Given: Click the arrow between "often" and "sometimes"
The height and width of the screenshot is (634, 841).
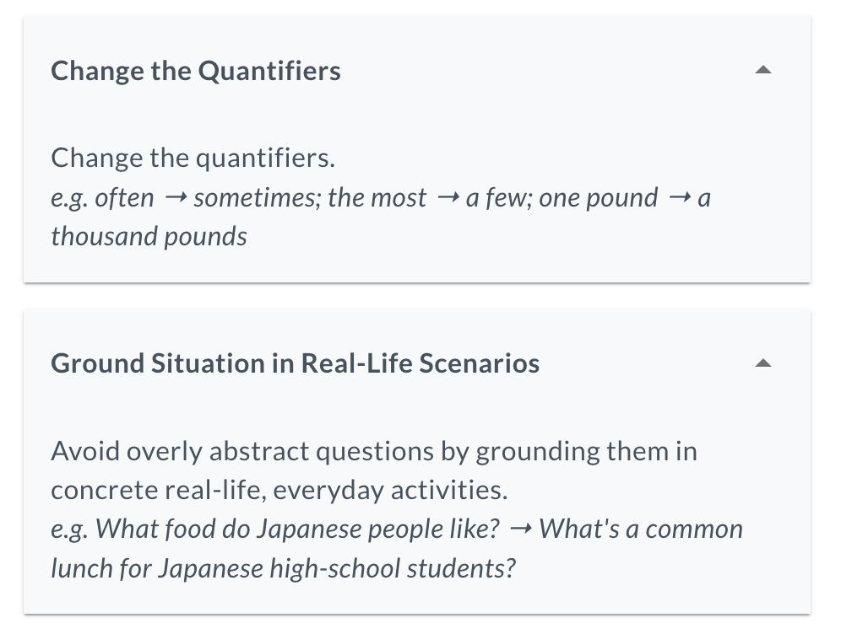Looking at the screenshot, I should (x=175, y=199).
